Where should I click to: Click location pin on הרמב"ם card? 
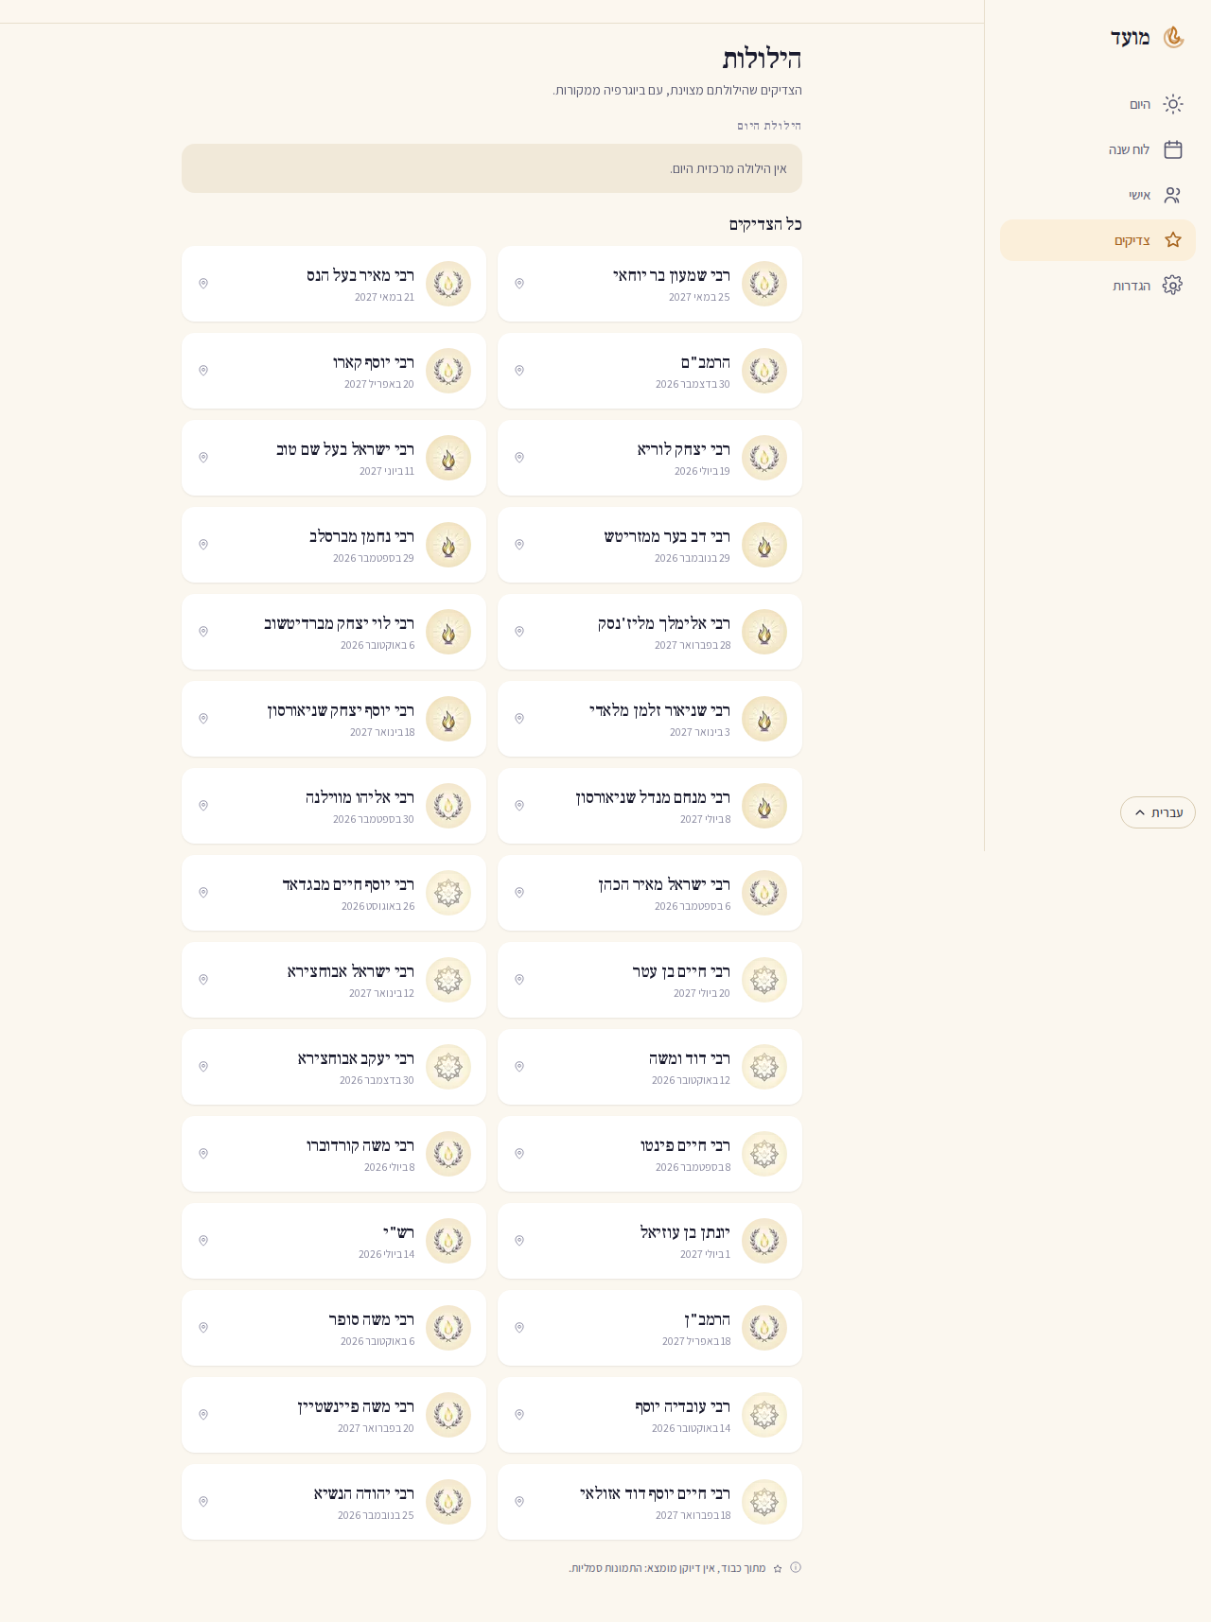click(519, 371)
